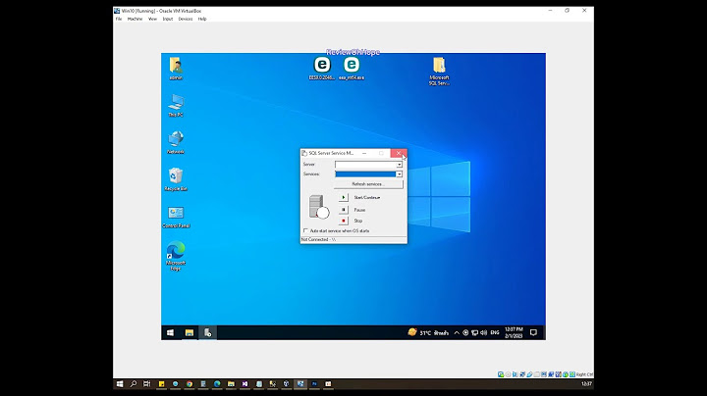Open host Task View
This screenshot has height=396, width=707.
click(147, 384)
